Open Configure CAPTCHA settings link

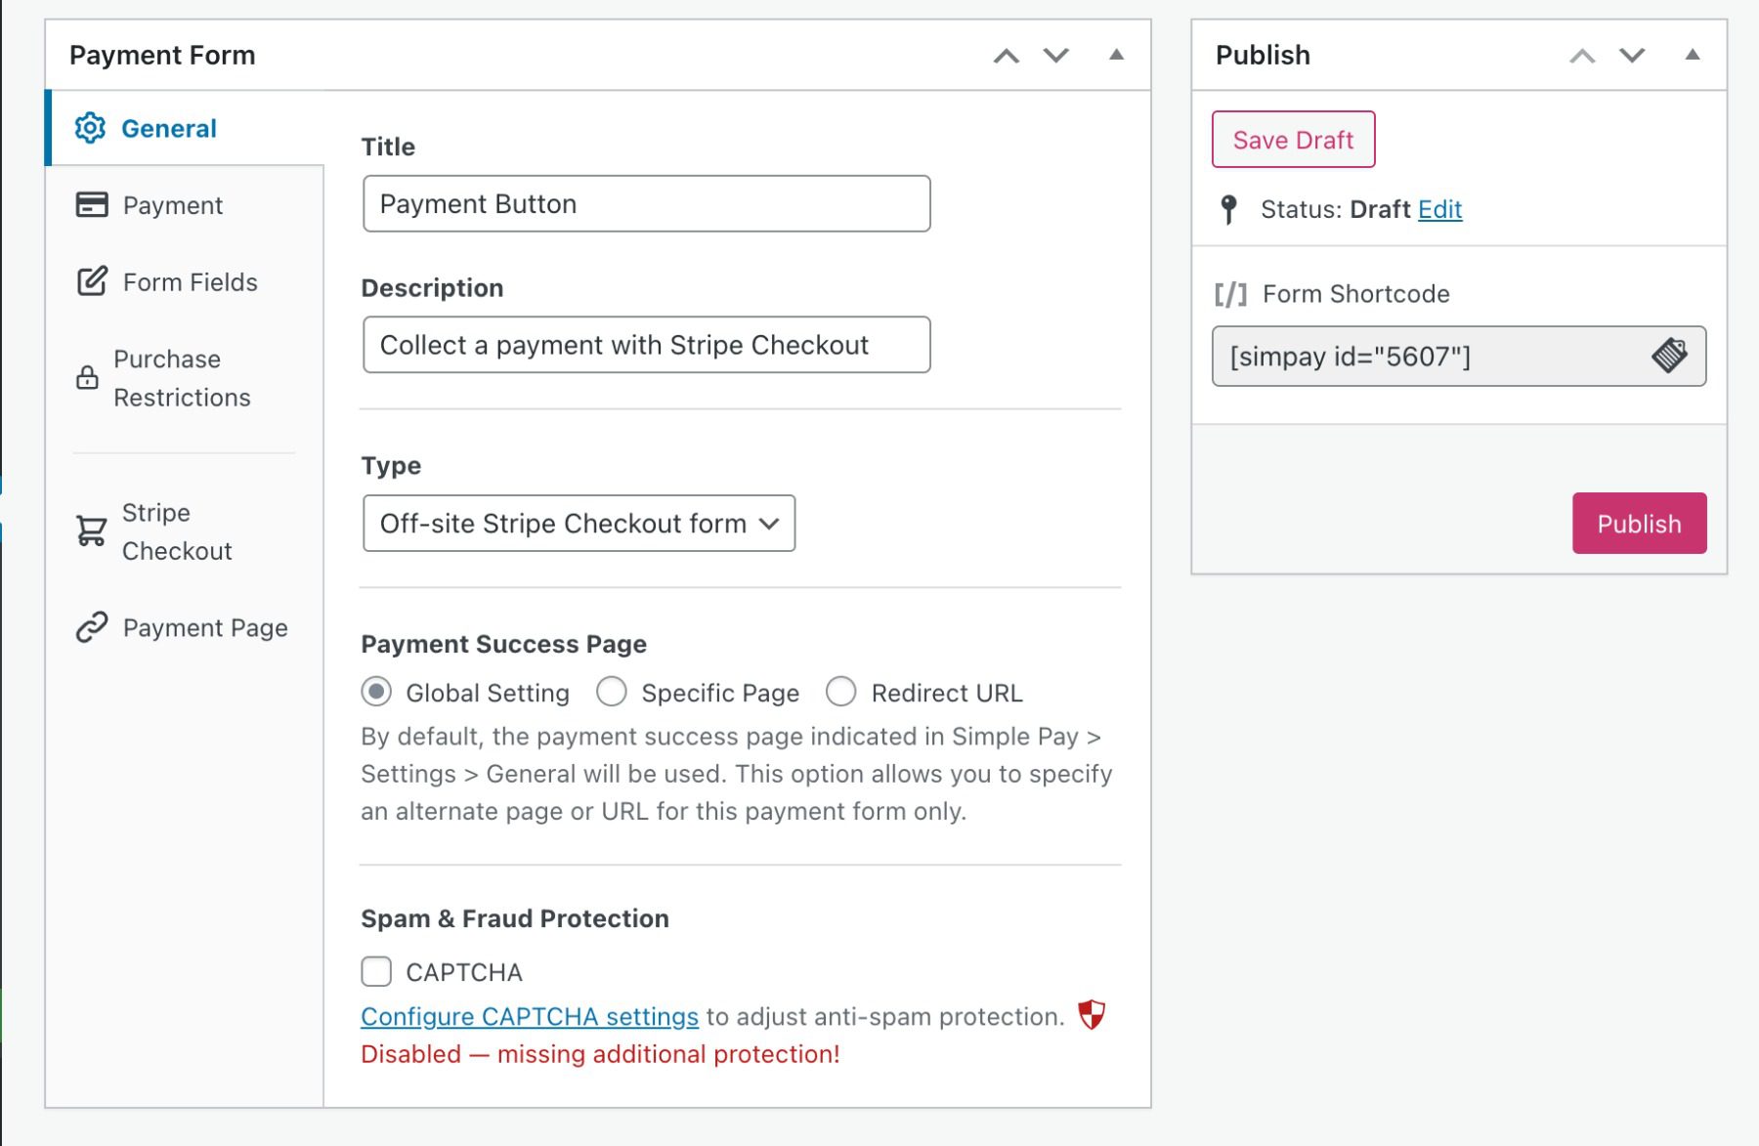pos(530,1016)
